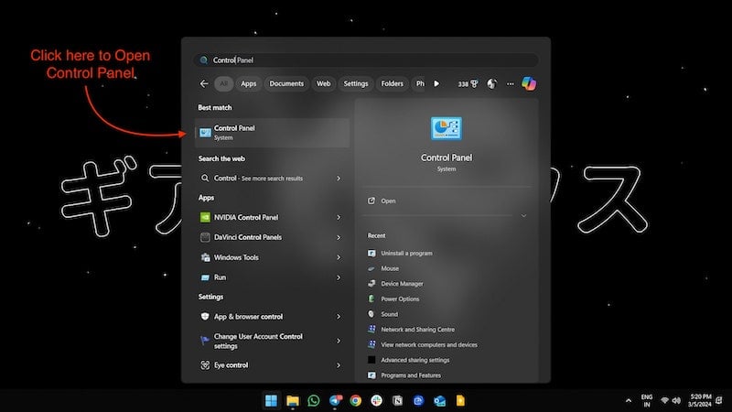Click the back arrow in search filters
The image size is (732, 412).
tap(204, 83)
